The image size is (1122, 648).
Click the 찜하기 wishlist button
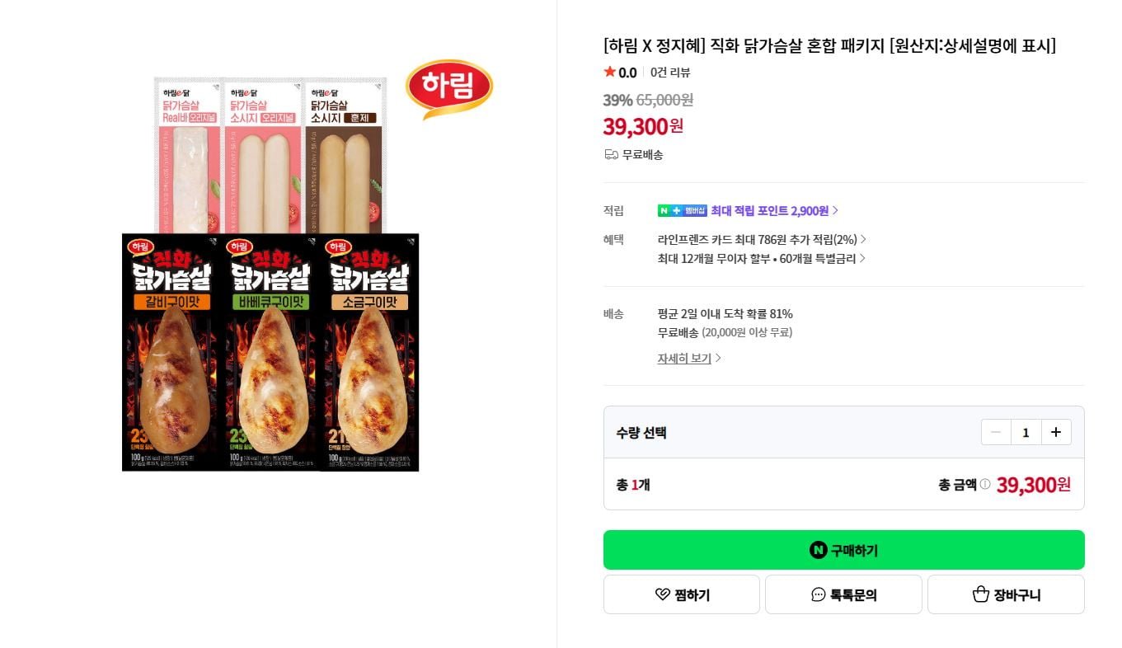(681, 594)
